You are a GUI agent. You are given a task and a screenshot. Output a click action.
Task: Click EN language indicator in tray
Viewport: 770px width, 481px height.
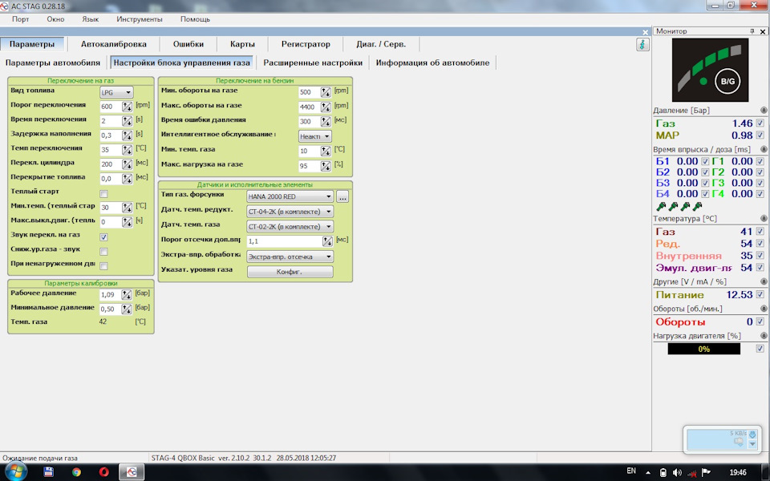click(631, 471)
